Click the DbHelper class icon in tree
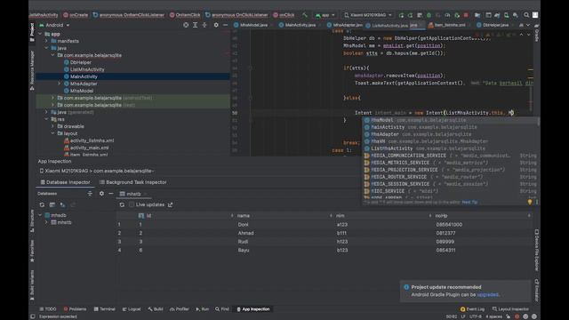Image resolution: width=569 pixels, height=320 pixels. click(x=67, y=62)
